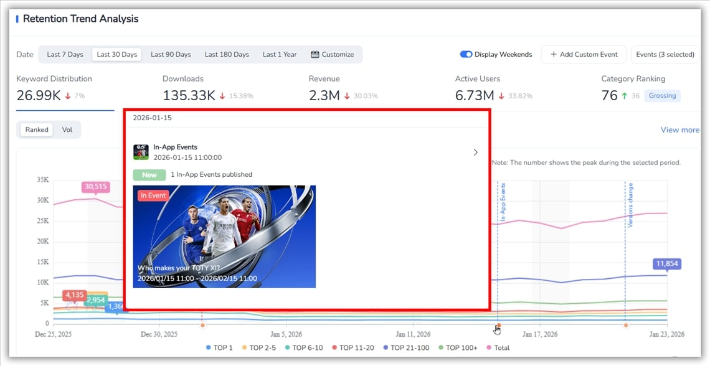710x366 pixels.
Task: Open the Events (3 selected) dropdown
Action: tap(665, 55)
